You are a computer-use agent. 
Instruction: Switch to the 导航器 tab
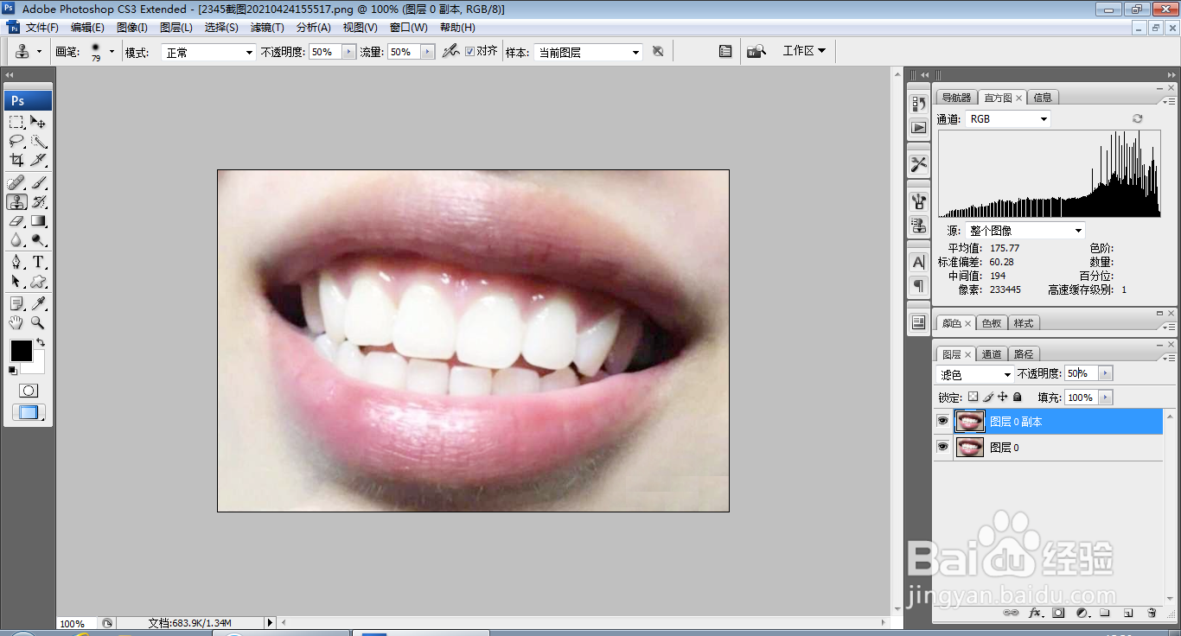[x=956, y=98]
